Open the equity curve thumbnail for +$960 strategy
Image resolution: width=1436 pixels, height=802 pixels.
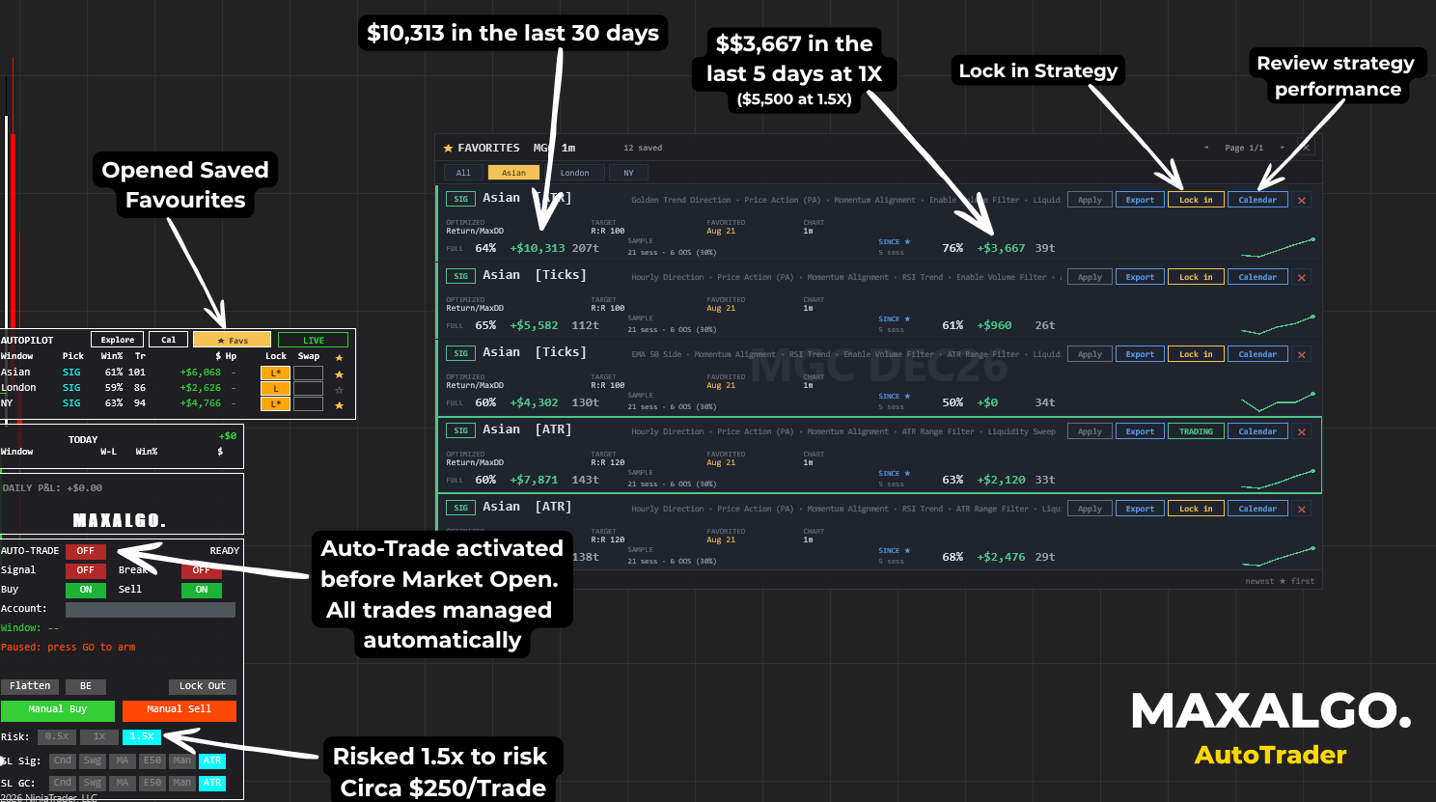pos(1278,324)
